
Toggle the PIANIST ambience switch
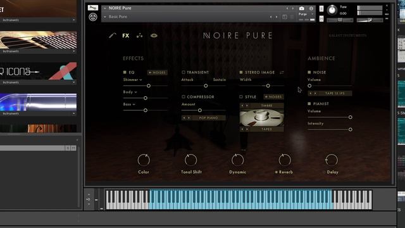[309, 104]
